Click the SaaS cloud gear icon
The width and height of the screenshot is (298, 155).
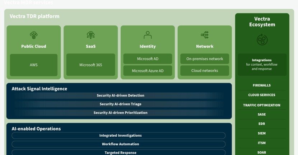[x=90, y=35]
